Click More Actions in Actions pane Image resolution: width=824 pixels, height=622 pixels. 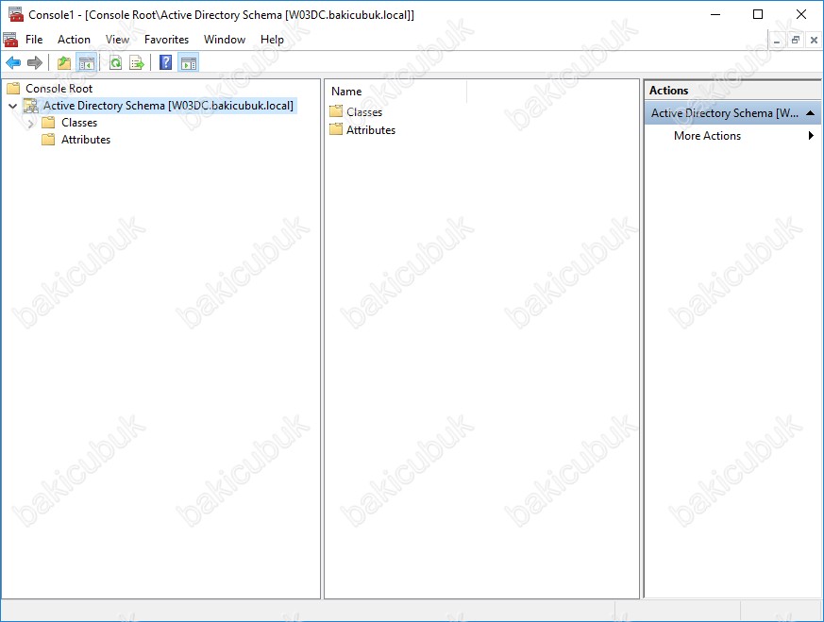(x=707, y=136)
